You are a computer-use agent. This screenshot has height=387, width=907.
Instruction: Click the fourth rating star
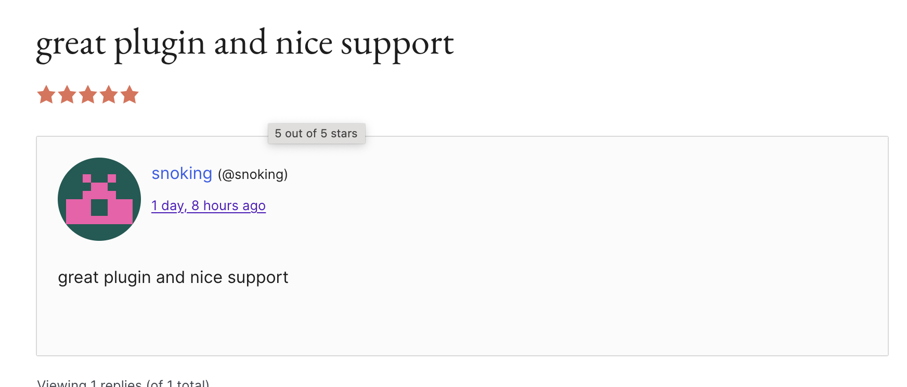[x=109, y=95]
